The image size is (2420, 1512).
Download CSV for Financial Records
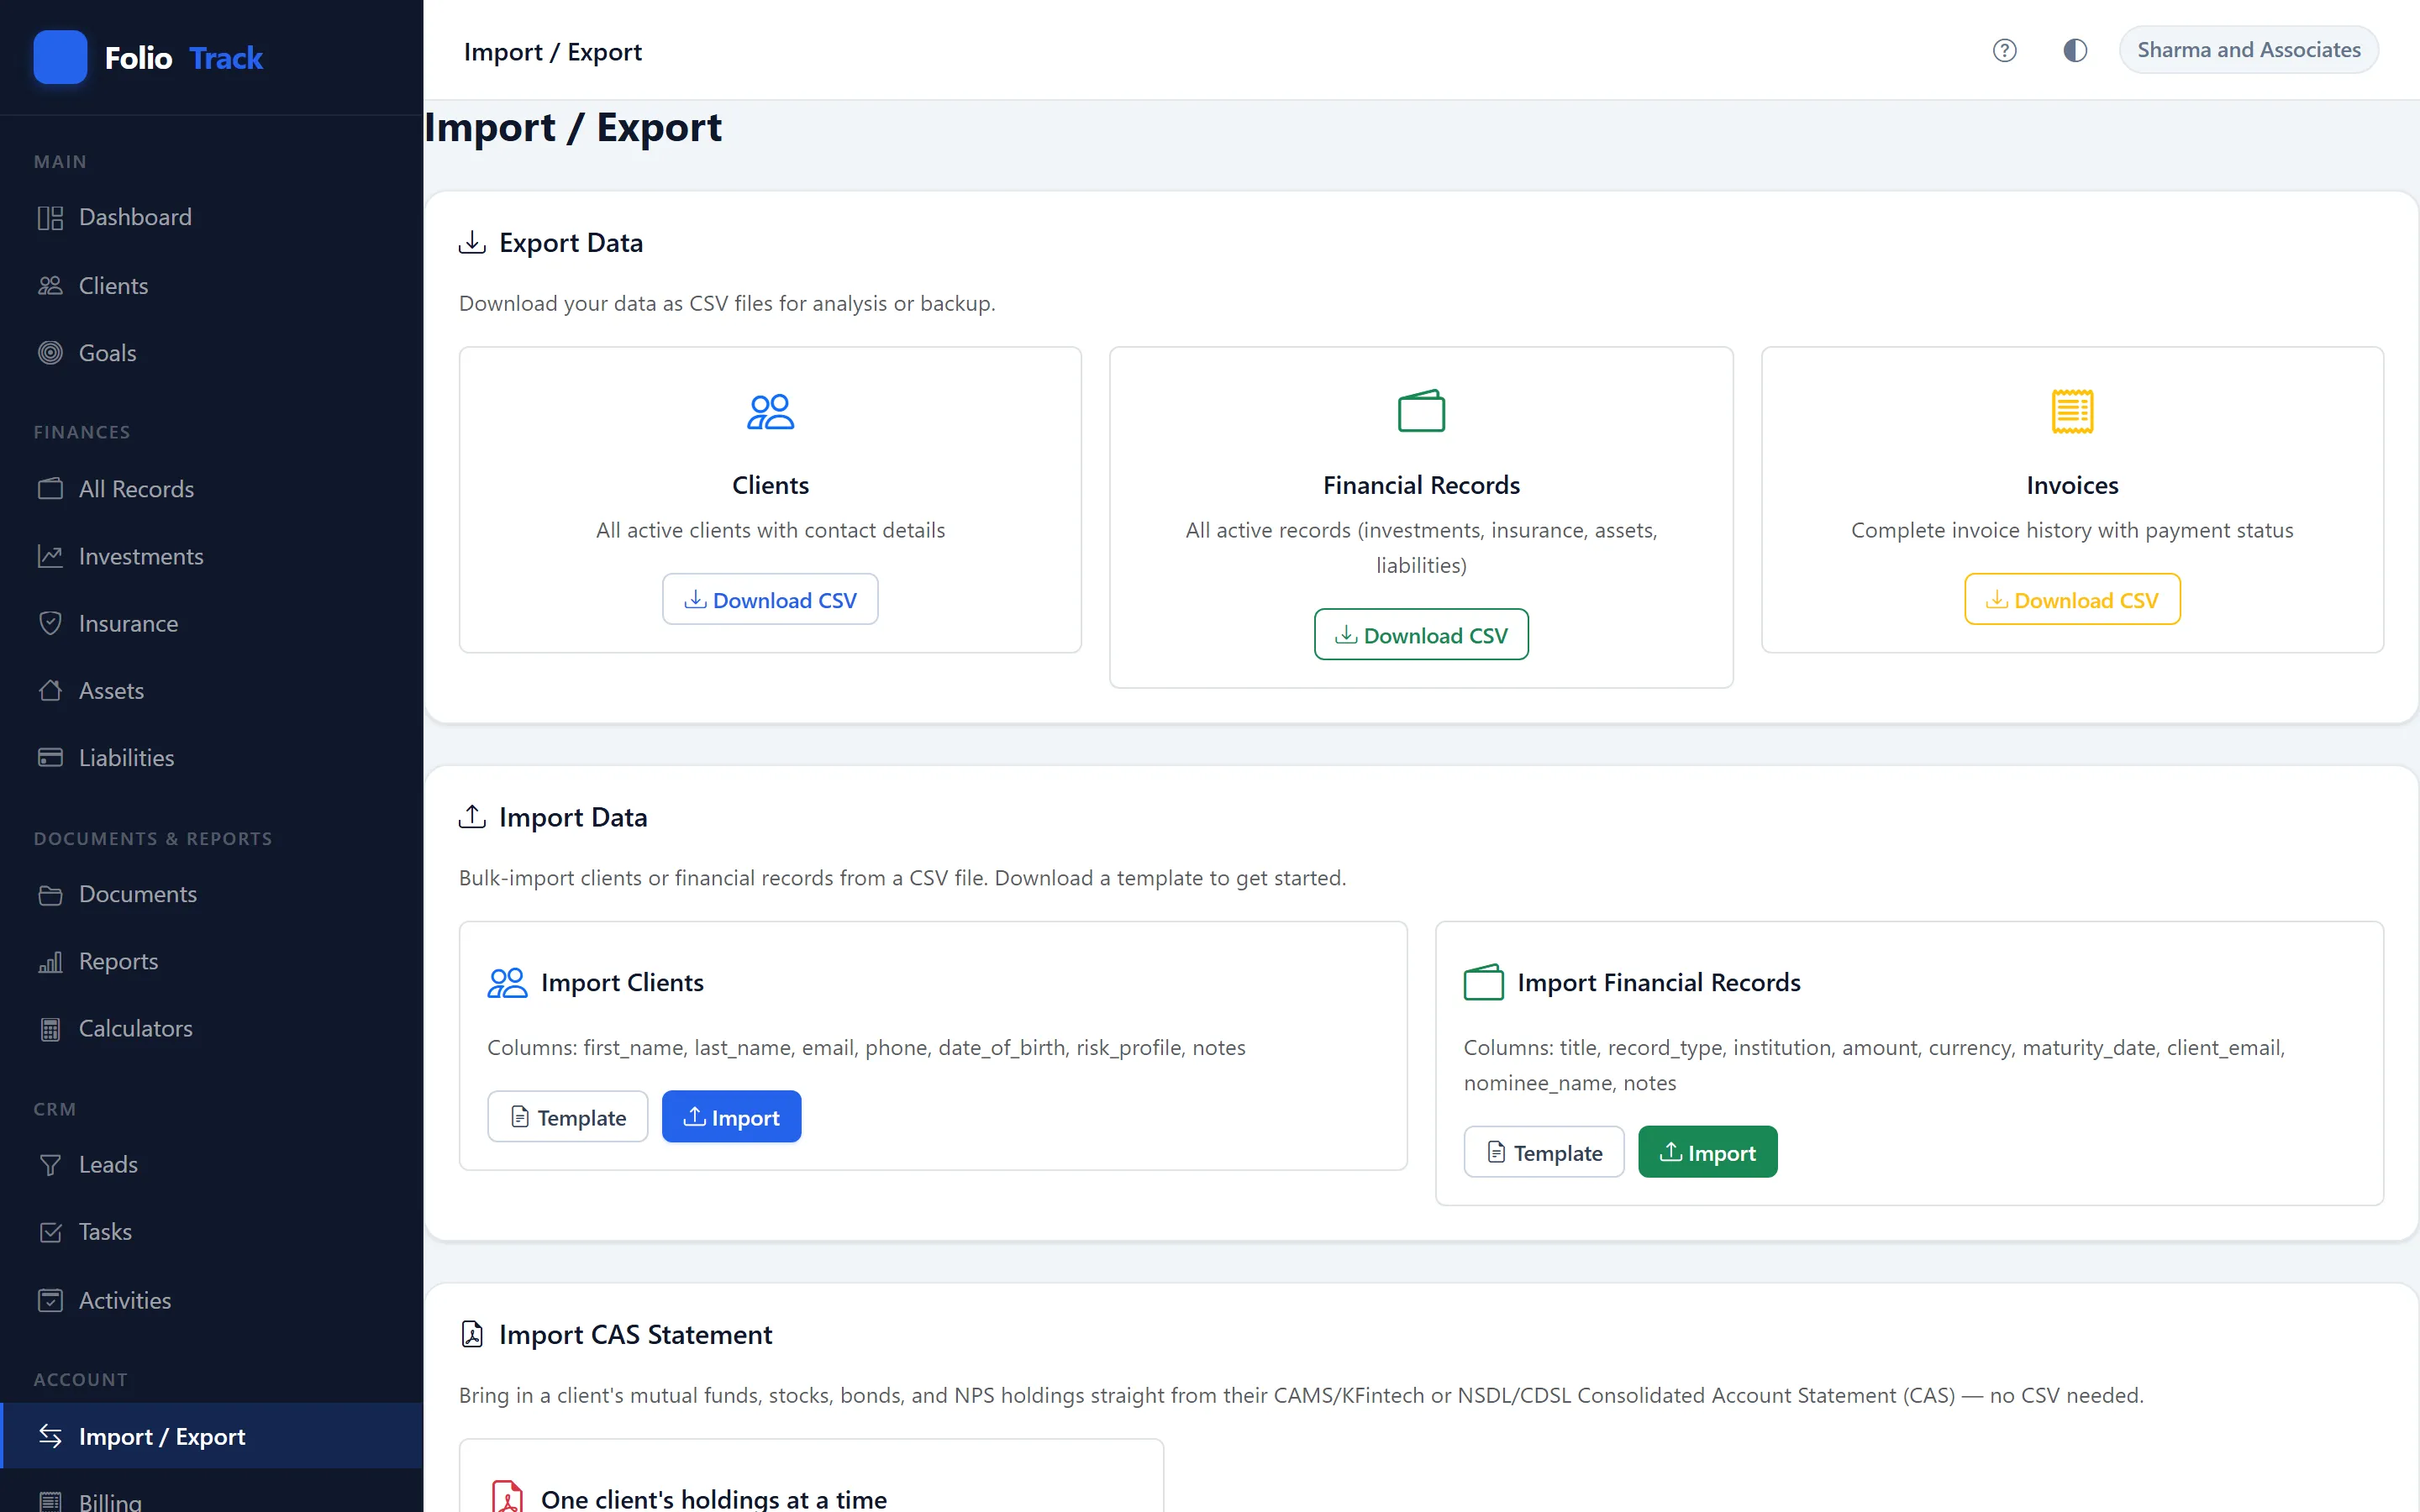[1421, 634]
